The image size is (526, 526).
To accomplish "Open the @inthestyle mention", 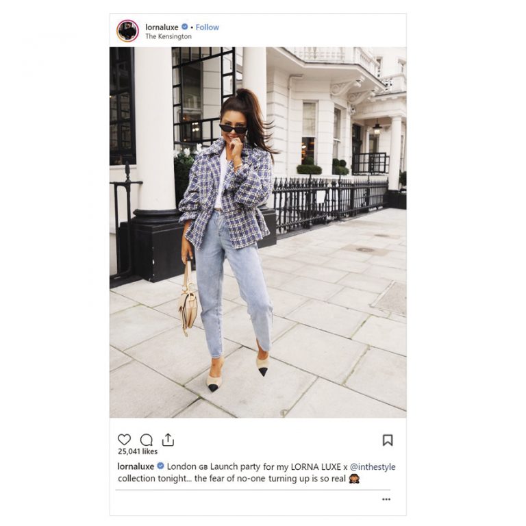I will (373, 466).
